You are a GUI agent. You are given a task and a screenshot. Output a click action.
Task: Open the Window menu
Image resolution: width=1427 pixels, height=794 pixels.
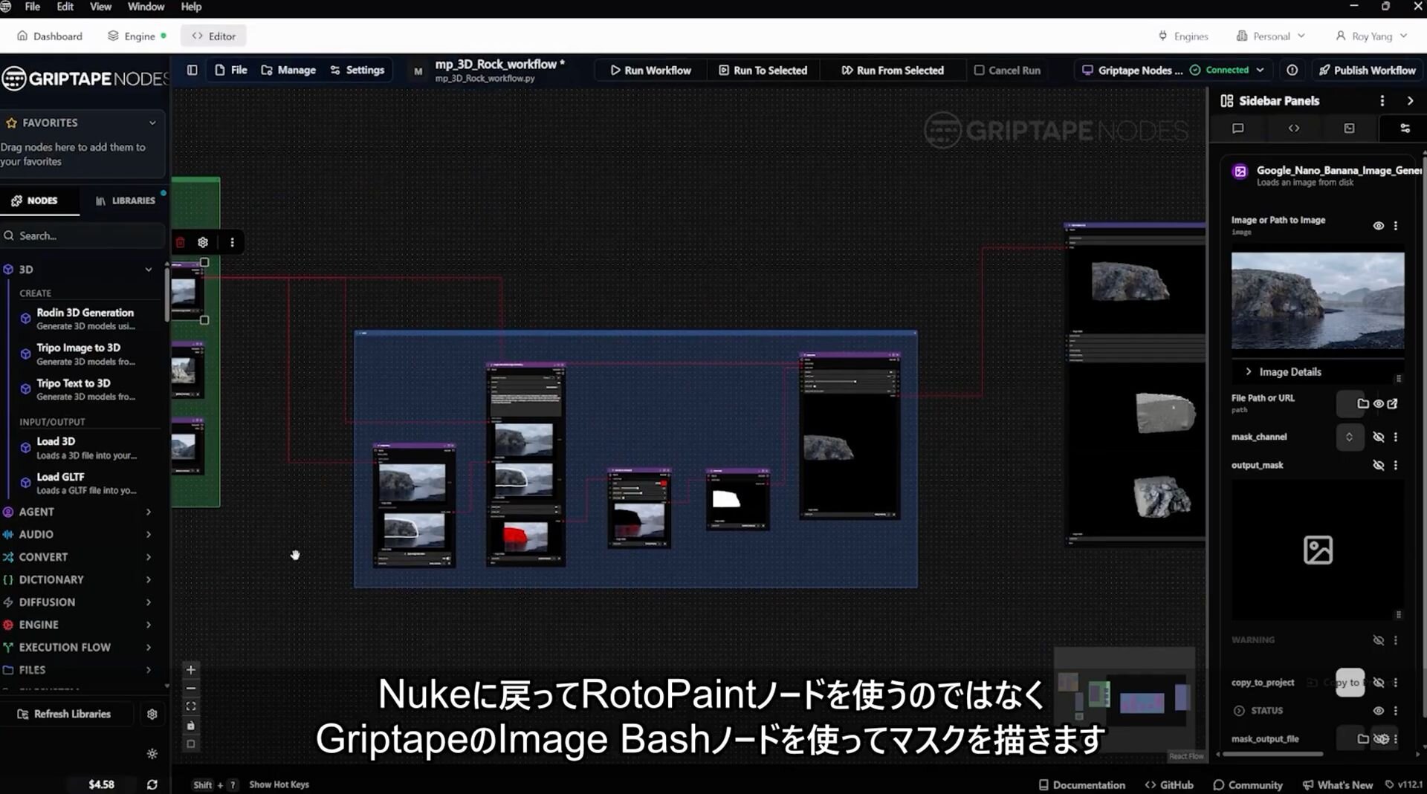point(146,7)
